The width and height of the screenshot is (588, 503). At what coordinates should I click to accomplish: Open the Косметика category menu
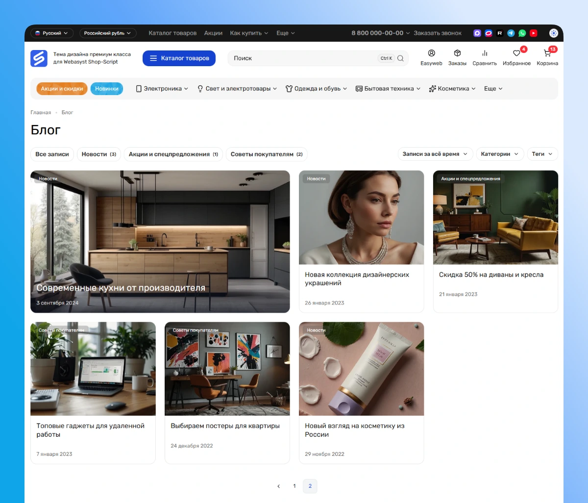pos(452,89)
